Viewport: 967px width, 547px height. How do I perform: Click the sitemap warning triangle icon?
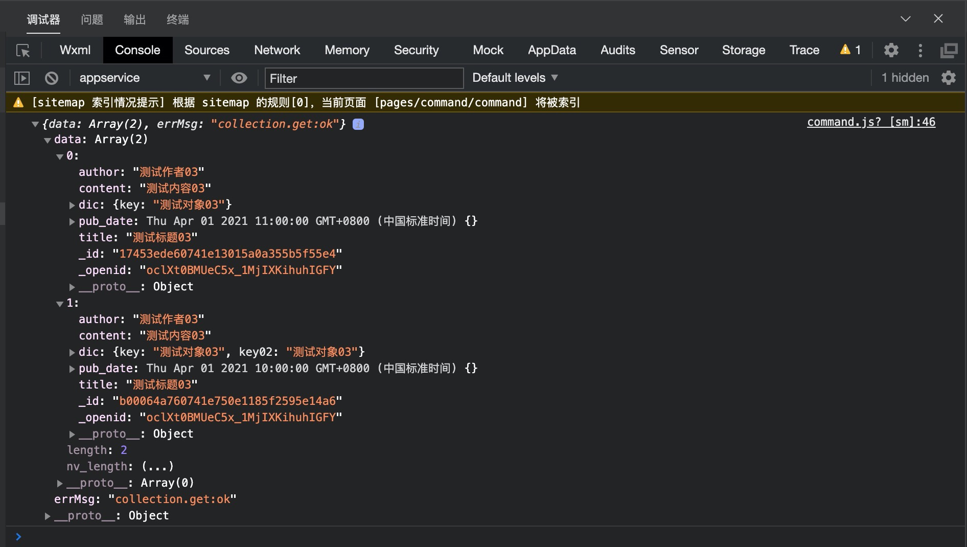tap(18, 102)
